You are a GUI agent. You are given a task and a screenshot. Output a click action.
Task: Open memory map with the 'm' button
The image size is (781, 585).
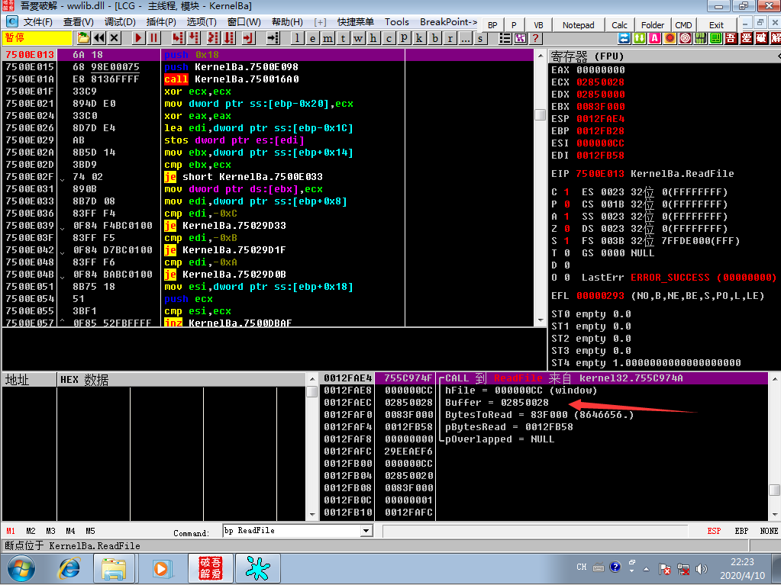pyautogui.click(x=328, y=38)
